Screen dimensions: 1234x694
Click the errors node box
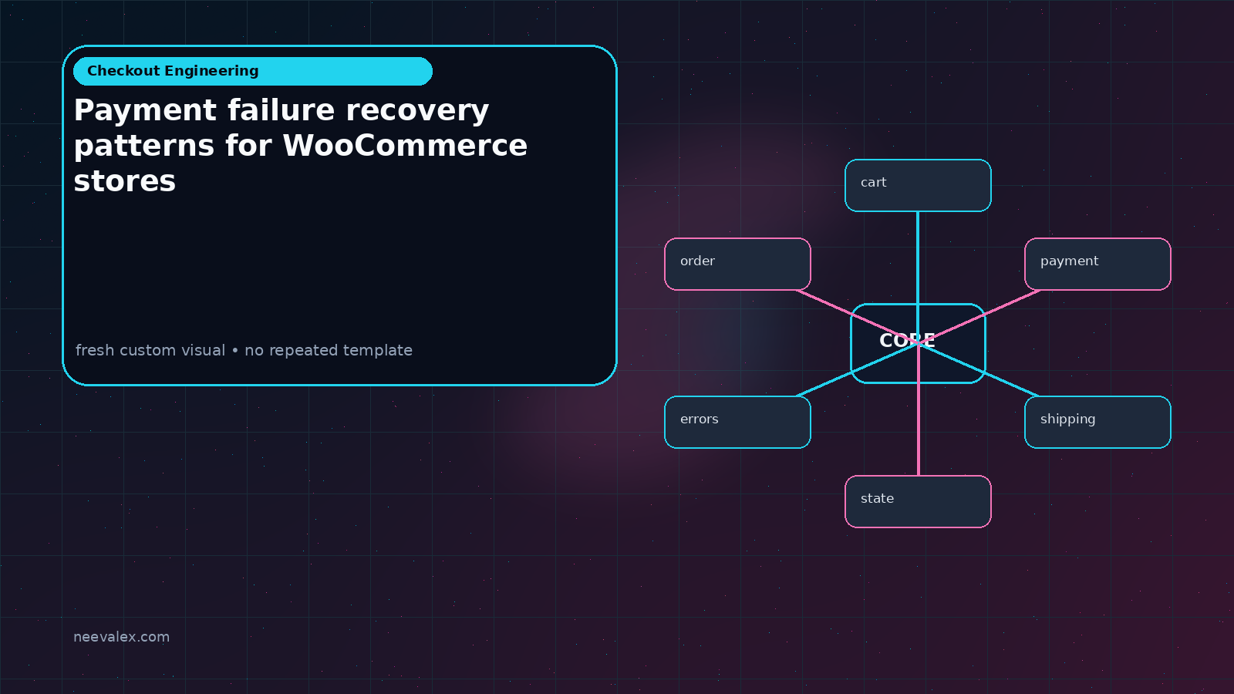[737, 422]
